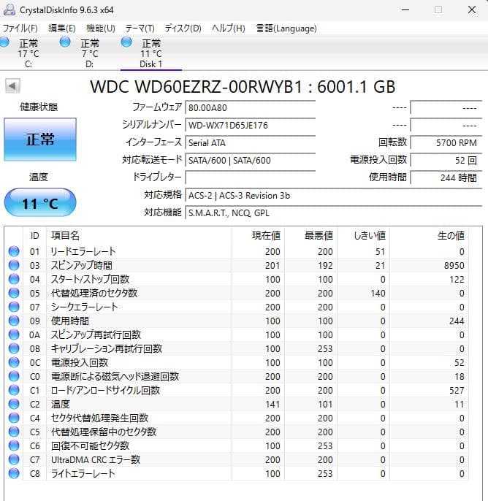Click the serial number field WD-WX71D65JE176

(x=251, y=126)
